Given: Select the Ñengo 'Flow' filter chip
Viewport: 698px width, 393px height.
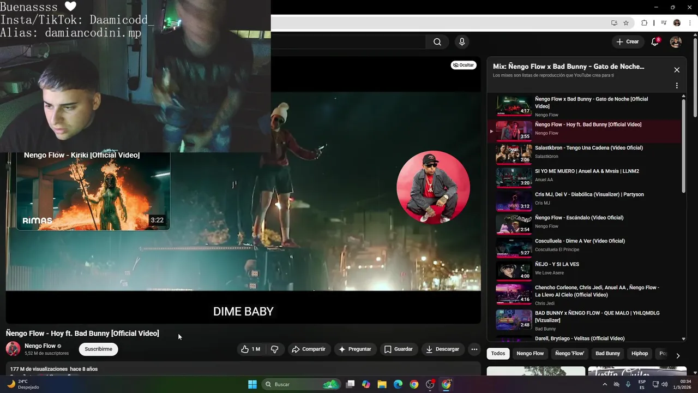Looking at the screenshot, I should [569, 354].
